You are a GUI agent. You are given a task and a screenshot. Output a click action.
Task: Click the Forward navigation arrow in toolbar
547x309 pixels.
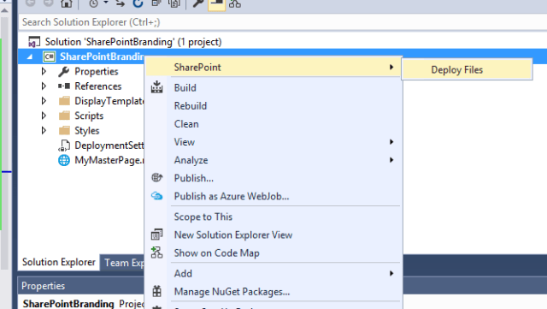(x=48, y=3)
